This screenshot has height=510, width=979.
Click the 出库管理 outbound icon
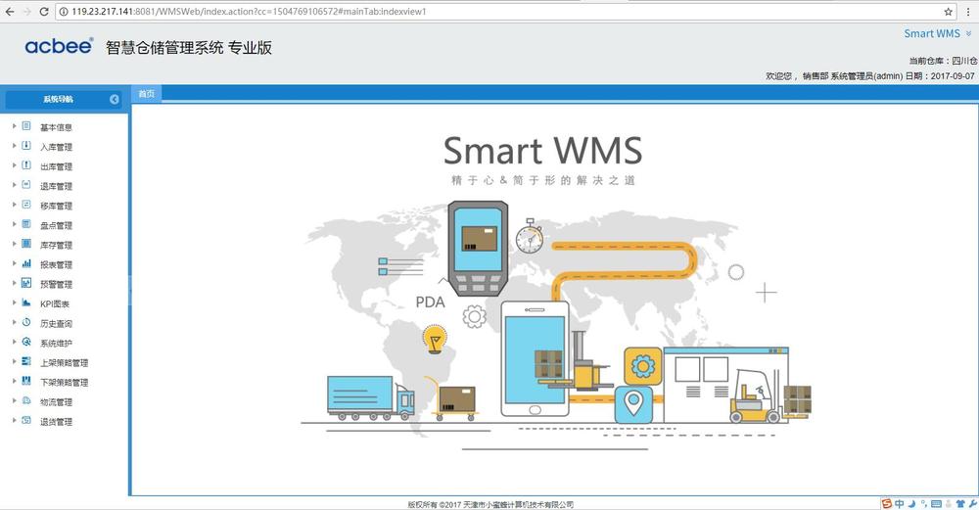[x=26, y=165]
